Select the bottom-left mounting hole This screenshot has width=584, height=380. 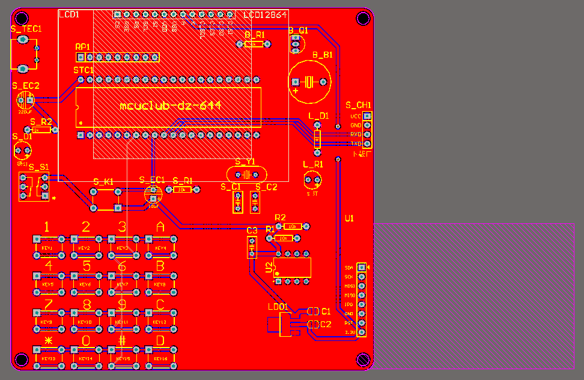21,360
